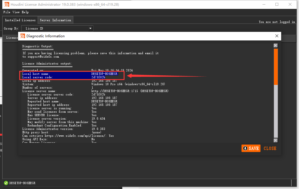
Task: Open the File menu
Action: click(x=7, y=12)
